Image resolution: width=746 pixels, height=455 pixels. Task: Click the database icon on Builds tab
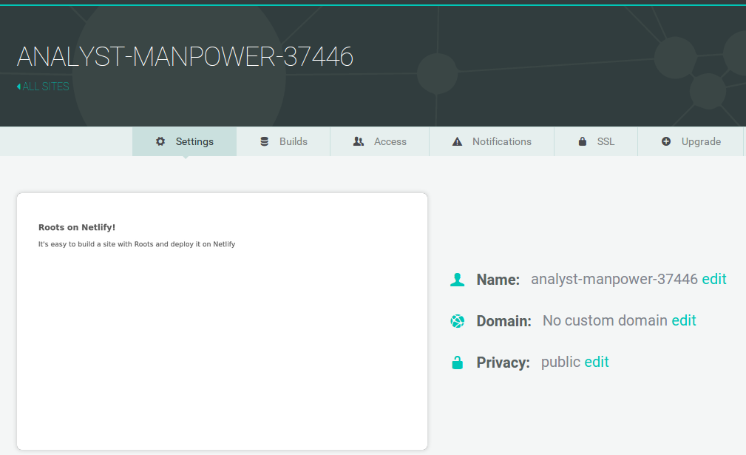click(x=265, y=141)
